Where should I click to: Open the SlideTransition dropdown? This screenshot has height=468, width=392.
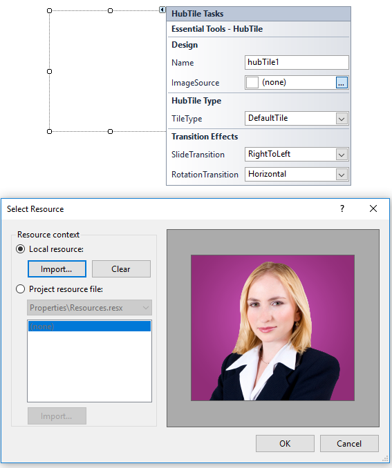point(342,155)
